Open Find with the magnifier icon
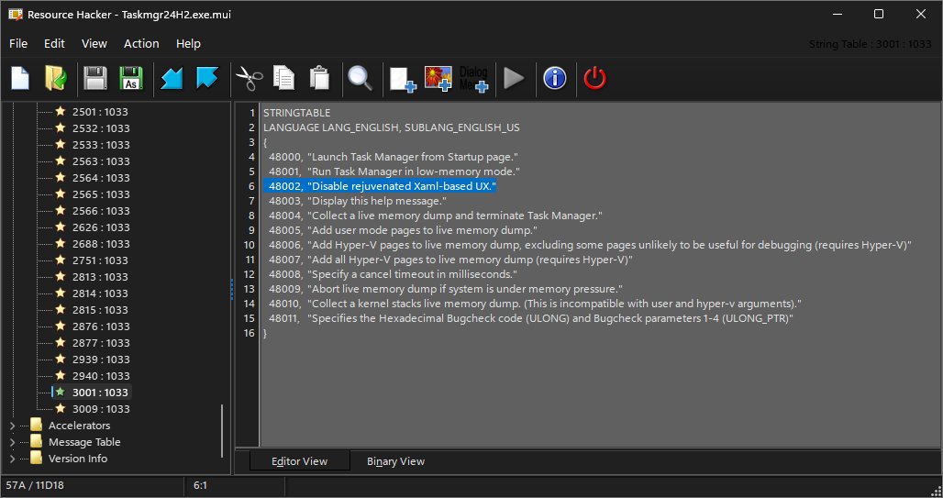The height and width of the screenshot is (498, 943). click(x=361, y=78)
